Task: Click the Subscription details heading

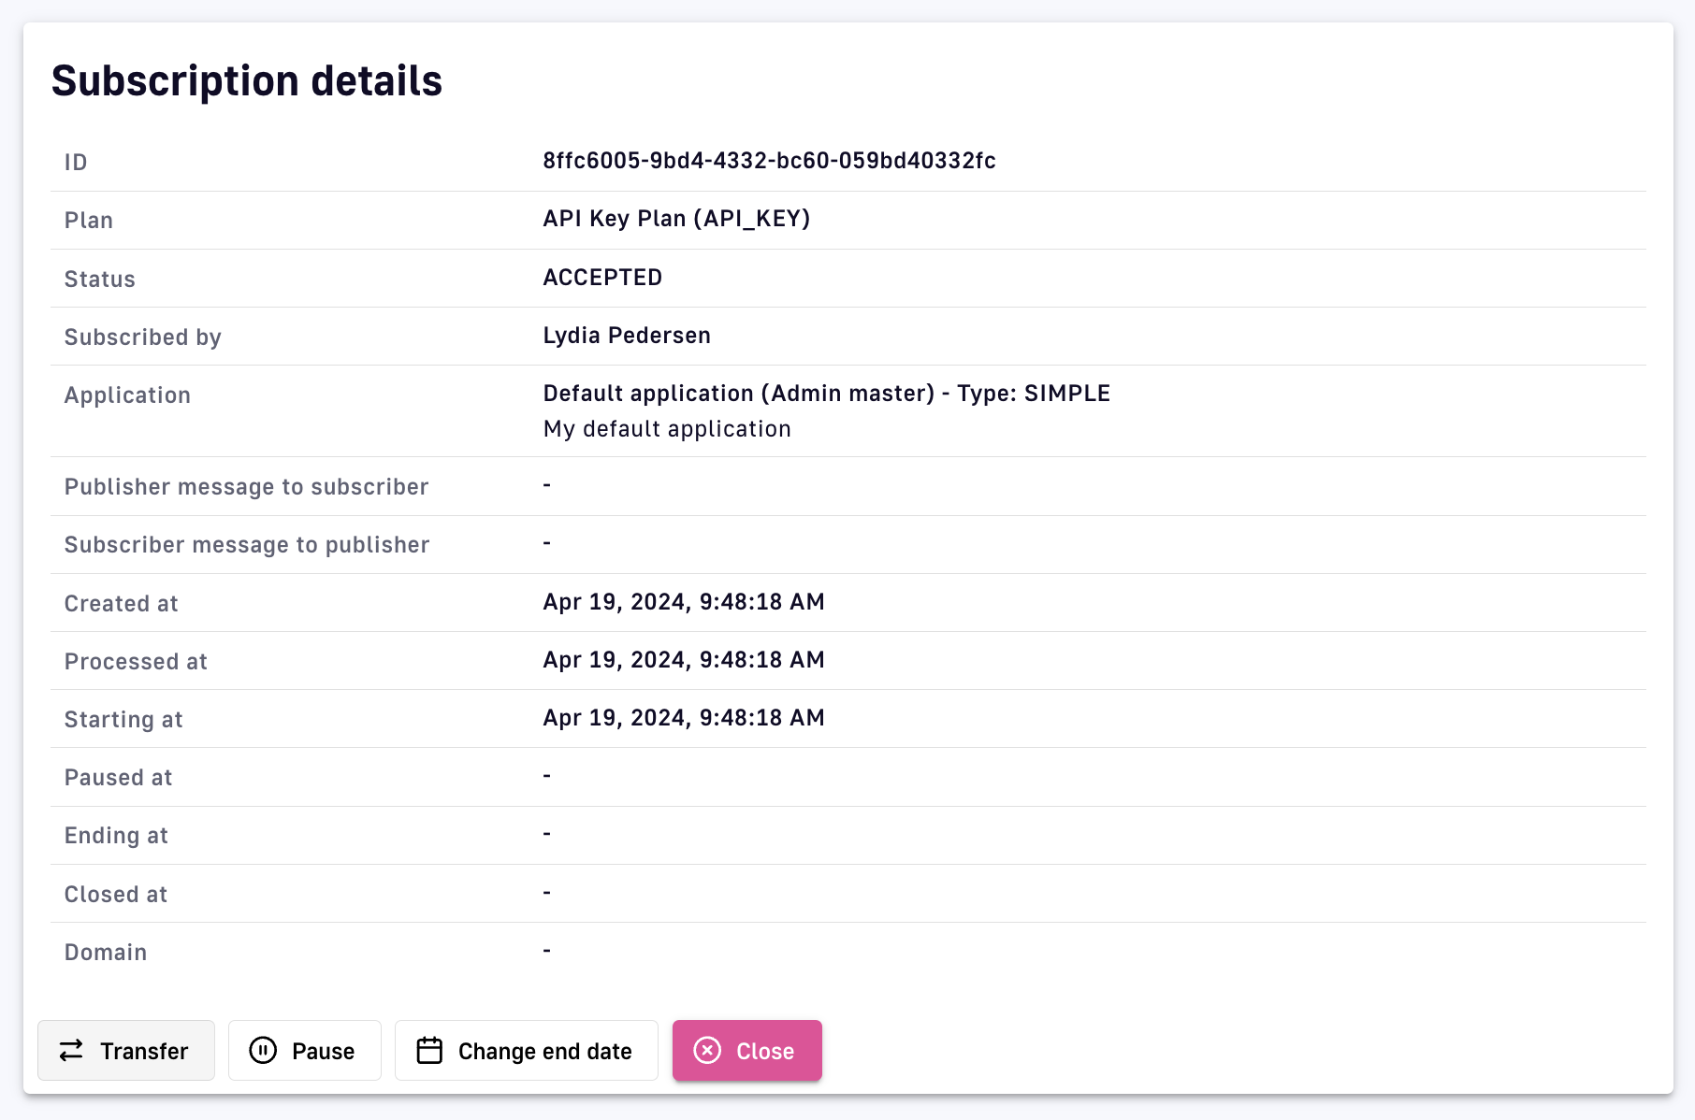Action: pyautogui.click(x=247, y=80)
